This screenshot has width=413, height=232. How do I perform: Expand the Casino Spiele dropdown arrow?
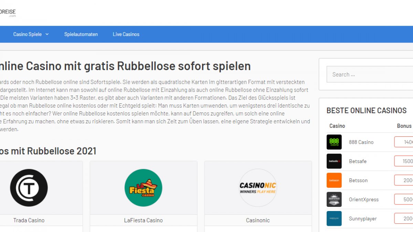pos(47,34)
